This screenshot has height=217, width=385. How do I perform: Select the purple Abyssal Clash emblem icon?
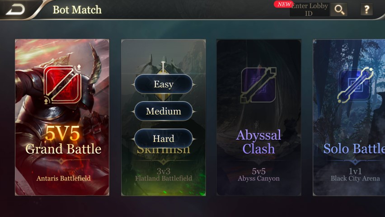tap(258, 85)
